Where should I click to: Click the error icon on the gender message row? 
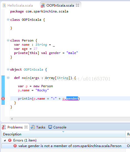[x=15, y=146]
